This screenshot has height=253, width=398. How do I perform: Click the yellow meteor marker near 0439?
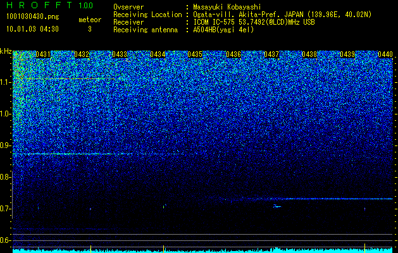tap(364, 248)
